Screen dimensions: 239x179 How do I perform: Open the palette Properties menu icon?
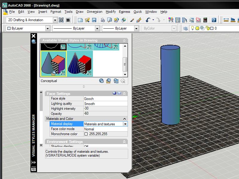coord(33,169)
